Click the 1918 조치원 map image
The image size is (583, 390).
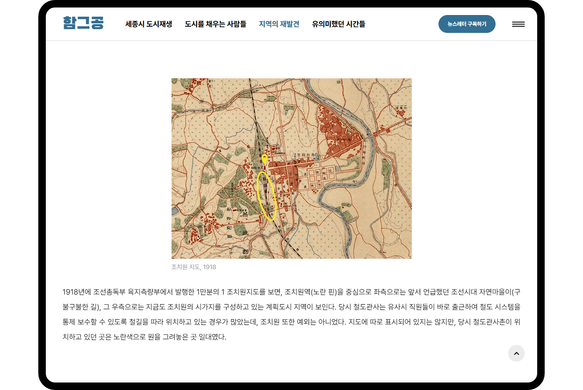(291, 168)
